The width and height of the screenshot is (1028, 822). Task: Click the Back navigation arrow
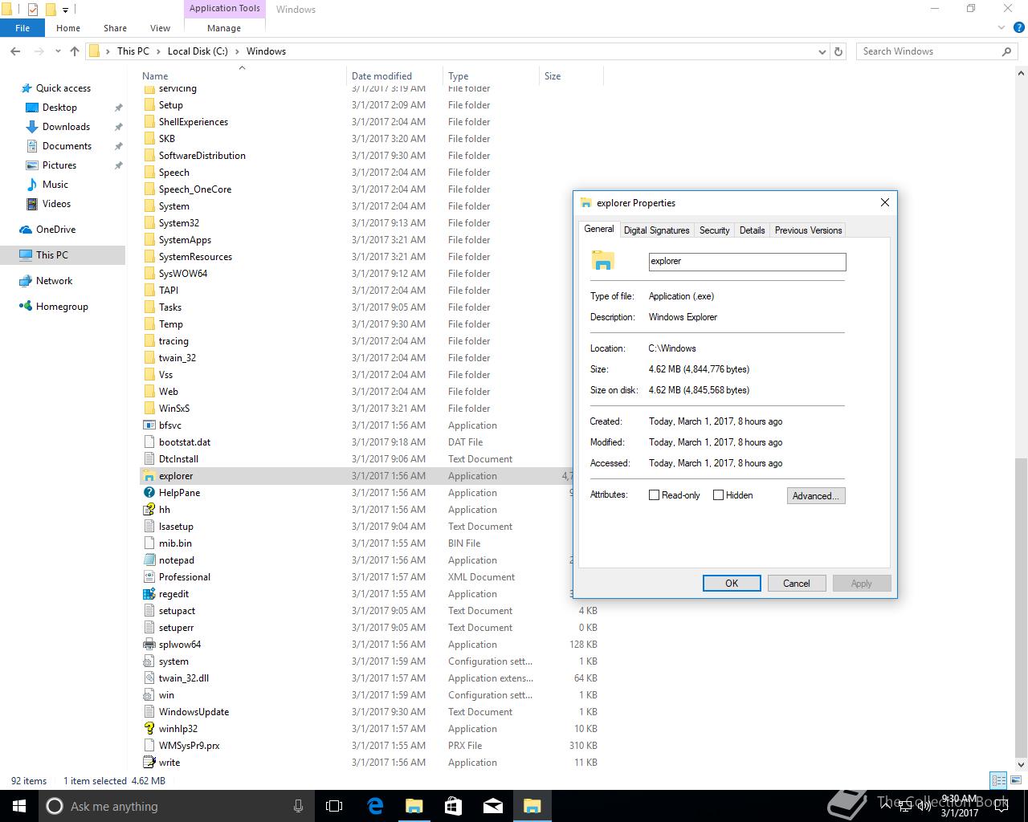click(15, 51)
